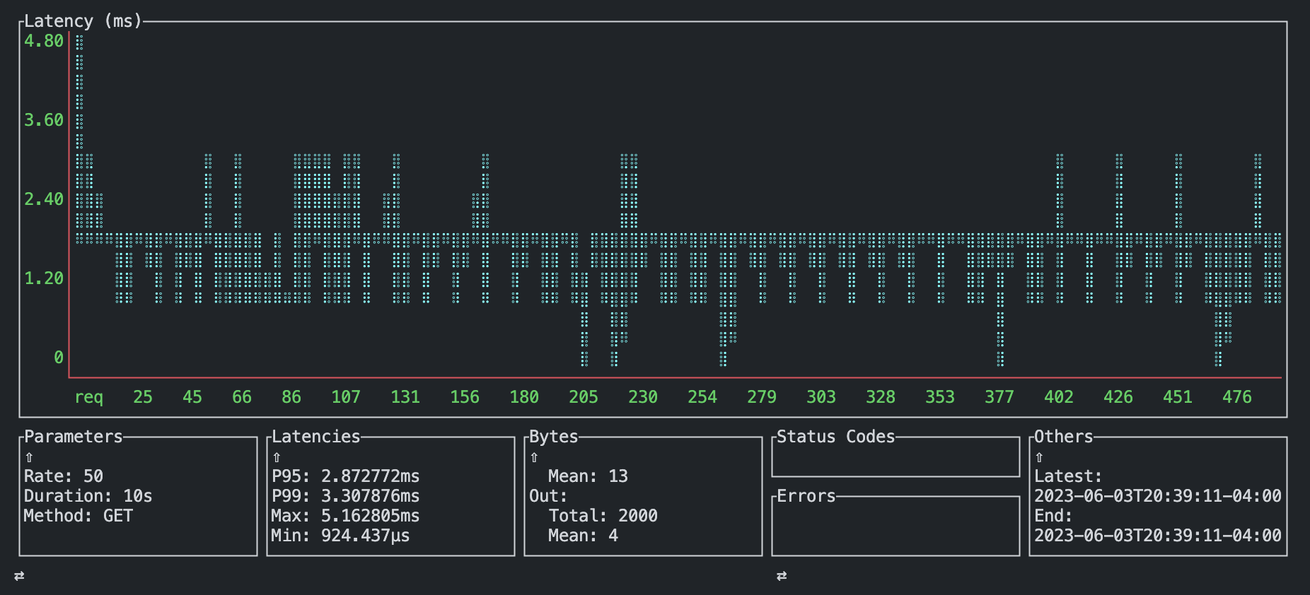The width and height of the screenshot is (1310, 595).
Task: Click the x-axis tick label 180
Action: pos(524,397)
